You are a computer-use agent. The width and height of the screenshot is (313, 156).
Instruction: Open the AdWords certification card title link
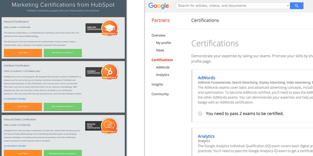tap(206, 78)
